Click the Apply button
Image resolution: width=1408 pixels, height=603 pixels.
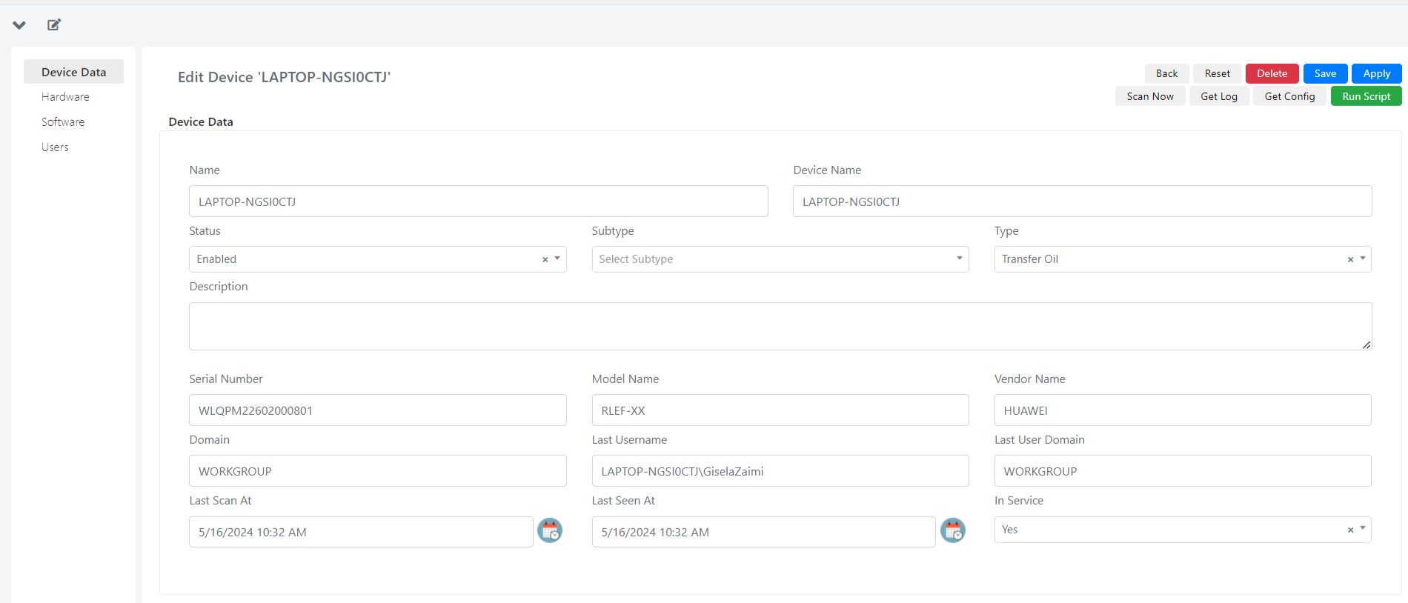pos(1376,73)
